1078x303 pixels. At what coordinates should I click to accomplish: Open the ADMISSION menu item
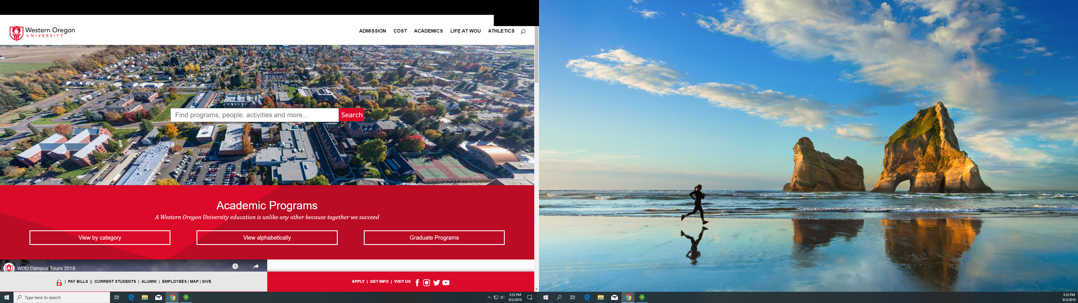(x=373, y=31)
